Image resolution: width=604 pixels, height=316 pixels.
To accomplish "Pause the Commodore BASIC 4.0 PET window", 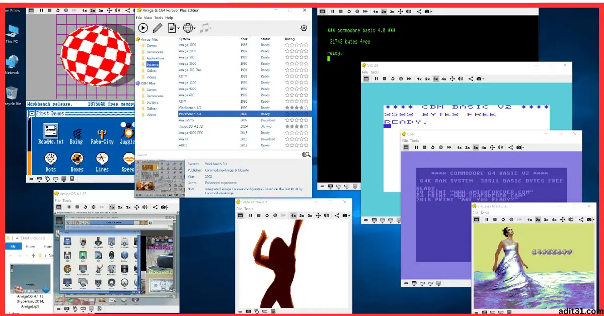I will (x=333, y=11).
